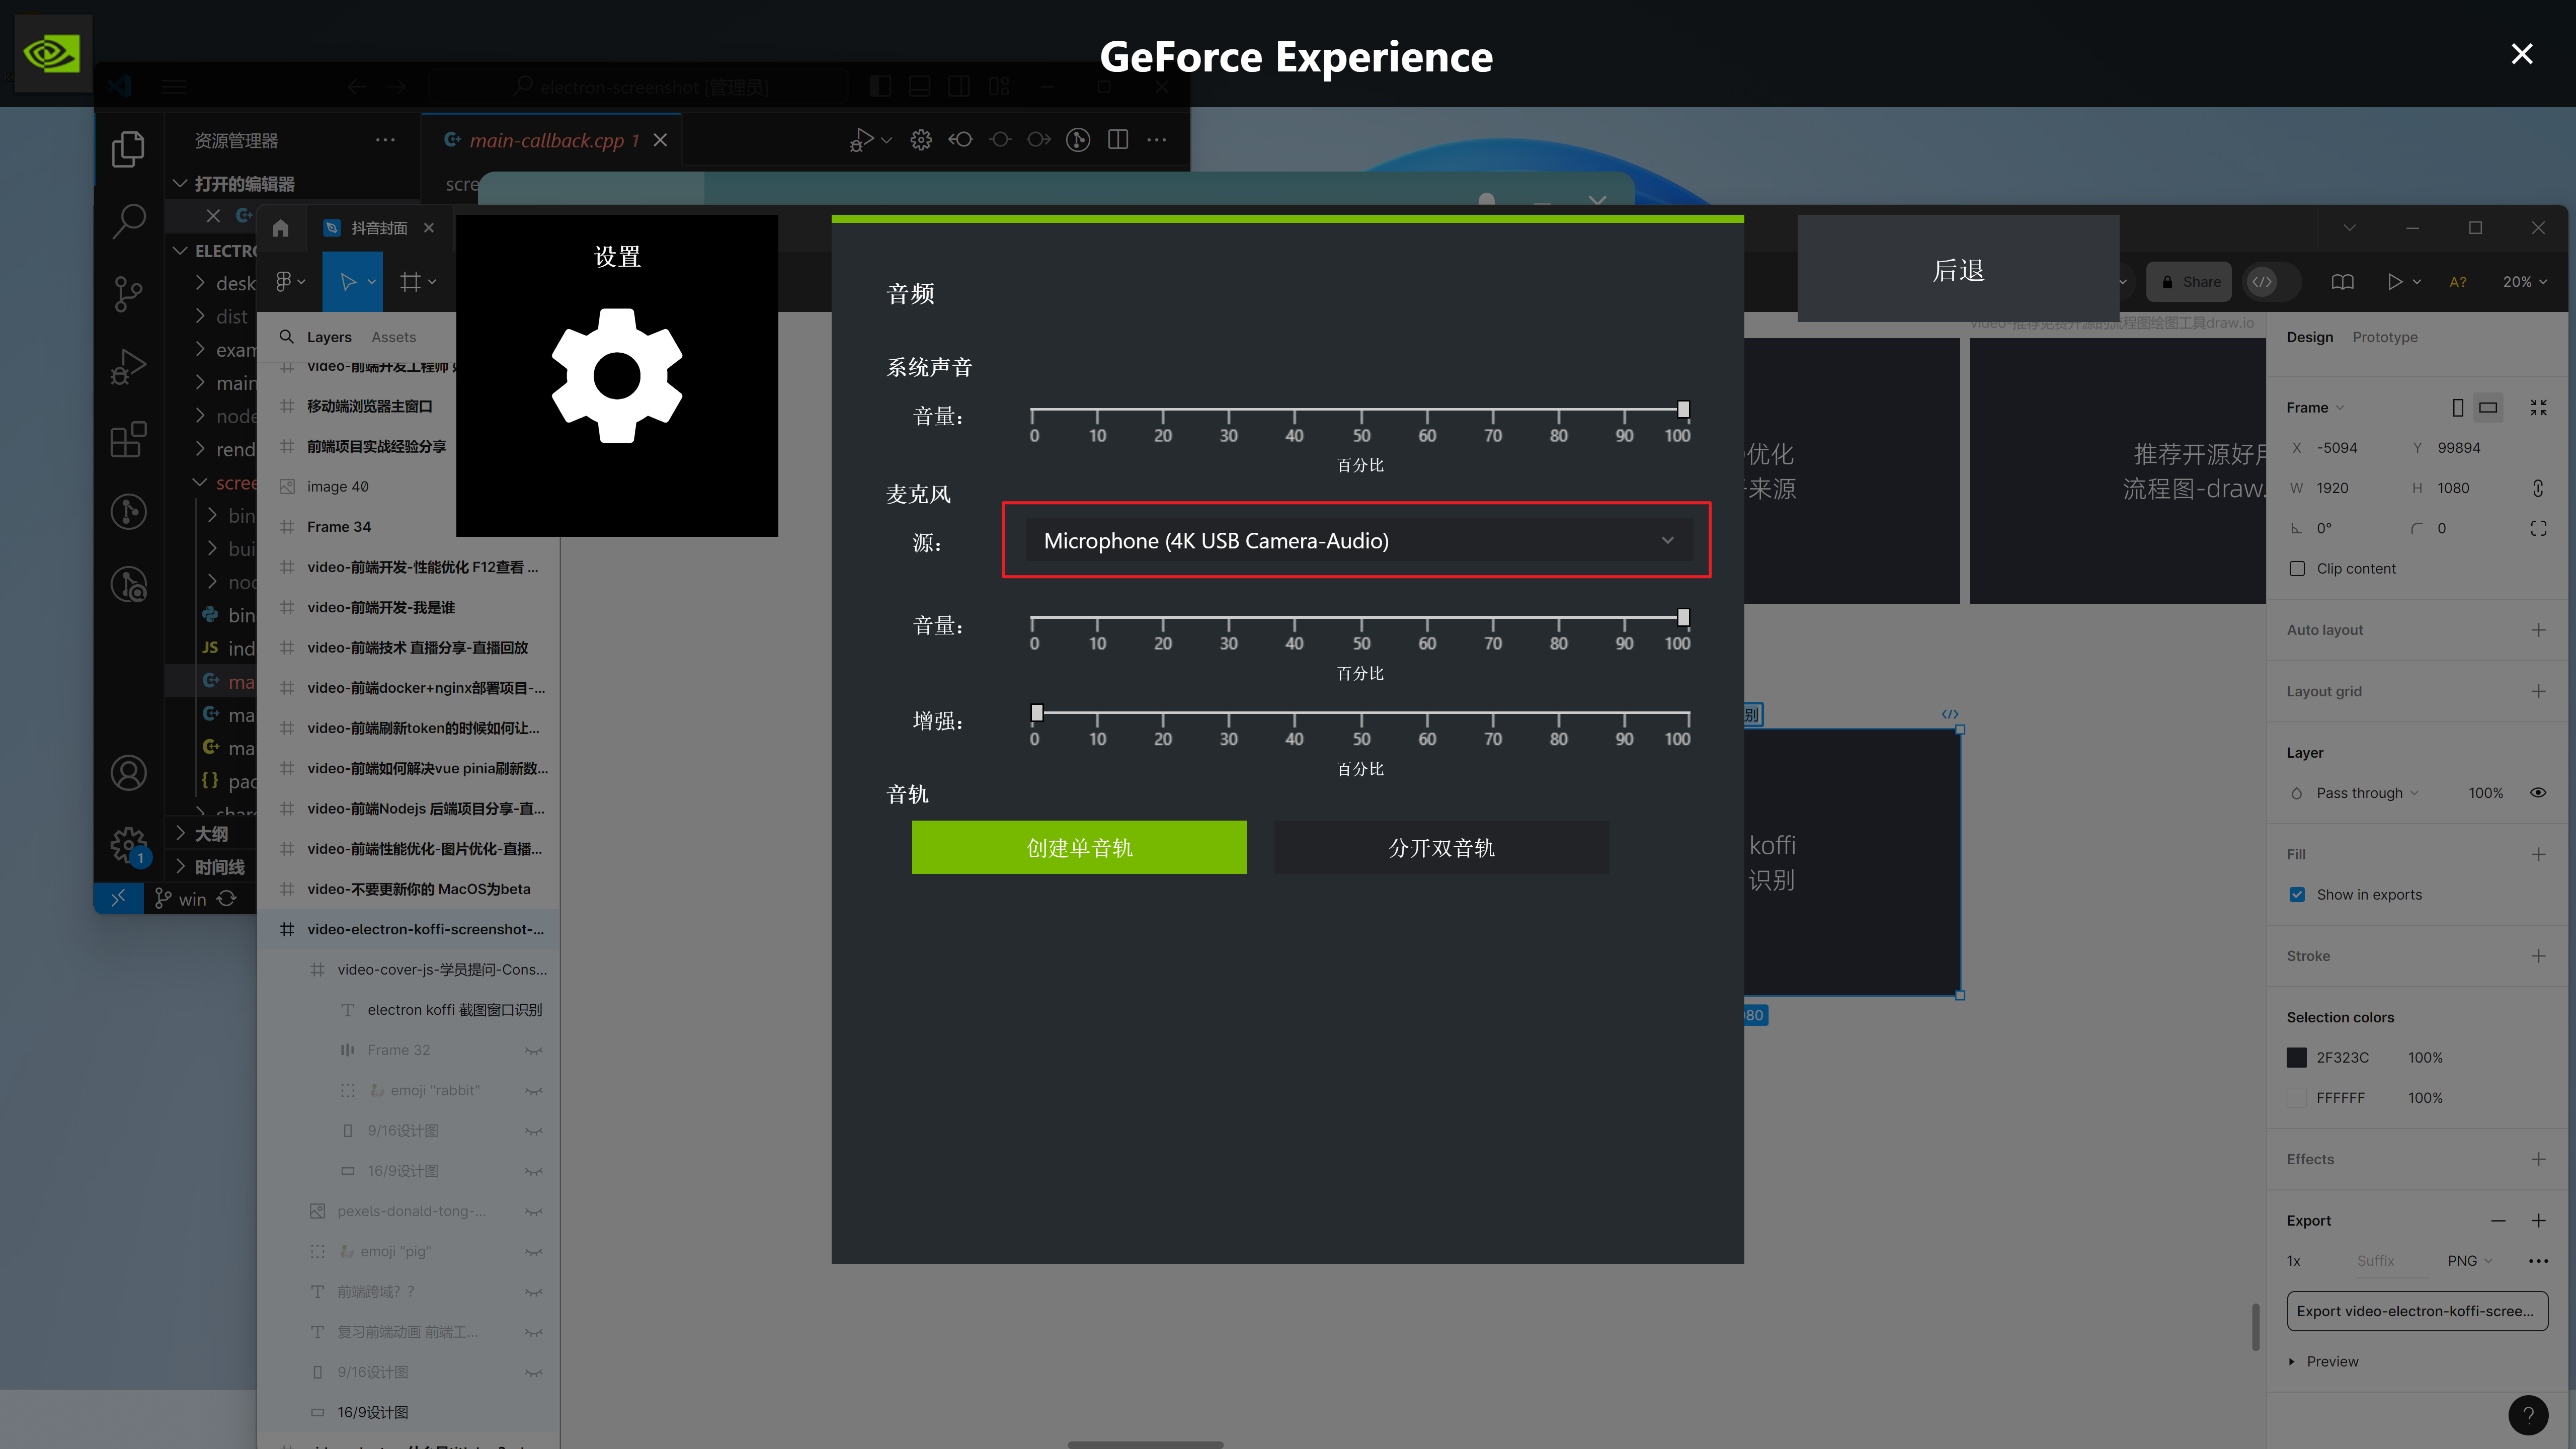Open VS Code Search icon in activity bar
The image size is (2576, 1449).
[128, 221]
